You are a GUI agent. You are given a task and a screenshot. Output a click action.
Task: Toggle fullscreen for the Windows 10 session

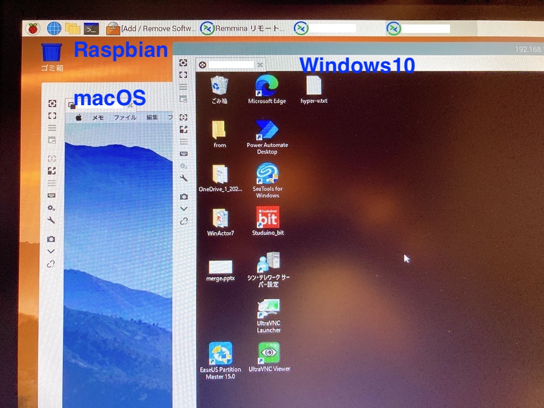(x=183, y=74)
